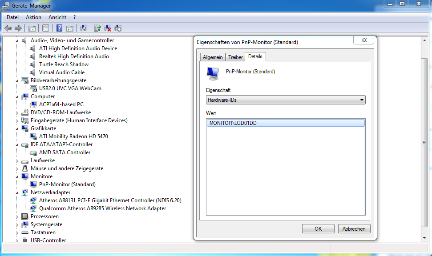Image resolution: width=432 pixels, height=256 pixels.
Task: Select ATI High Definition Audio Device icon
Action: [x=33, y=48]
